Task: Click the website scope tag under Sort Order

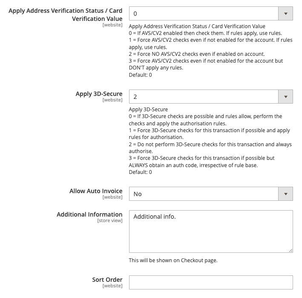Action: click(x=112, y=286)
